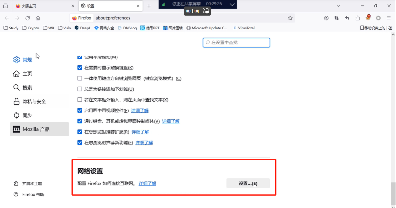This screenshot has height=208, width=396.
Task: Open 扩展和主题 in the sidebar
Action: pos(29,183)
